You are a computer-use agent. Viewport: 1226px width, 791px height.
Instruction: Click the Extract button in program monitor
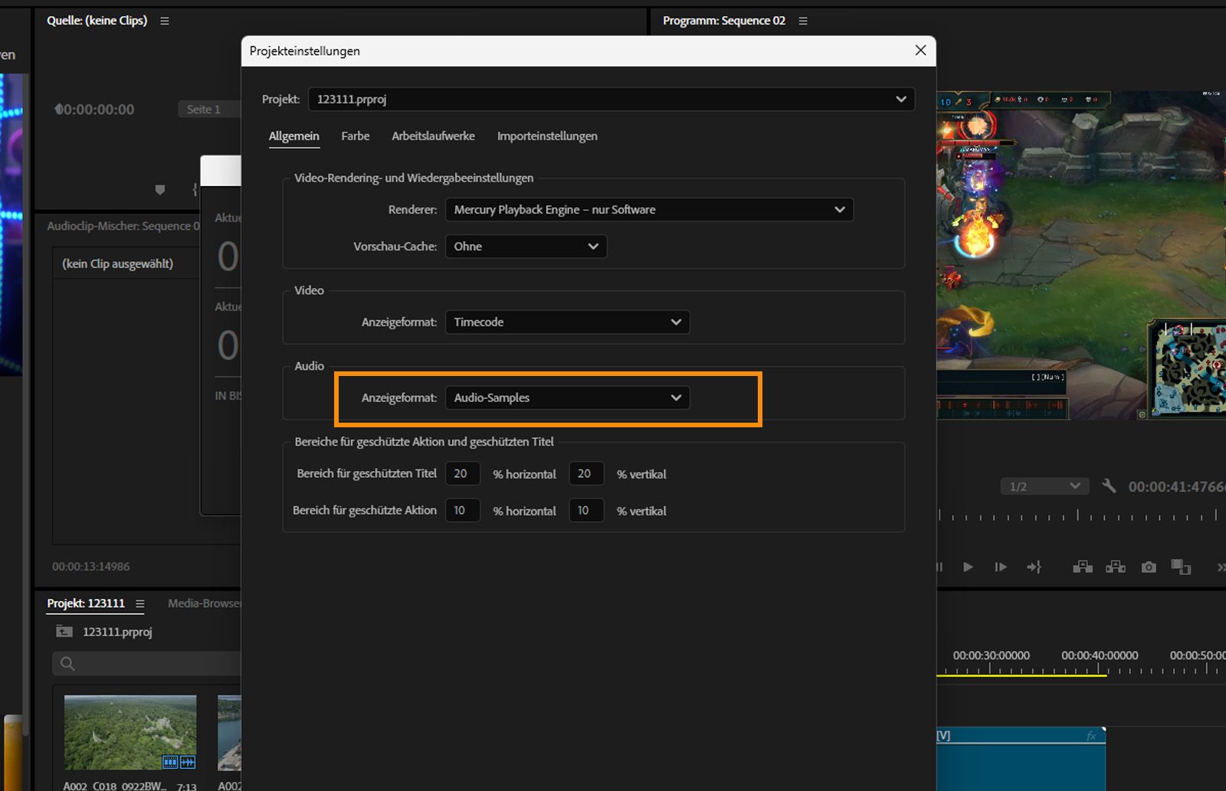pyautogui.click(x=1116, y=567)
